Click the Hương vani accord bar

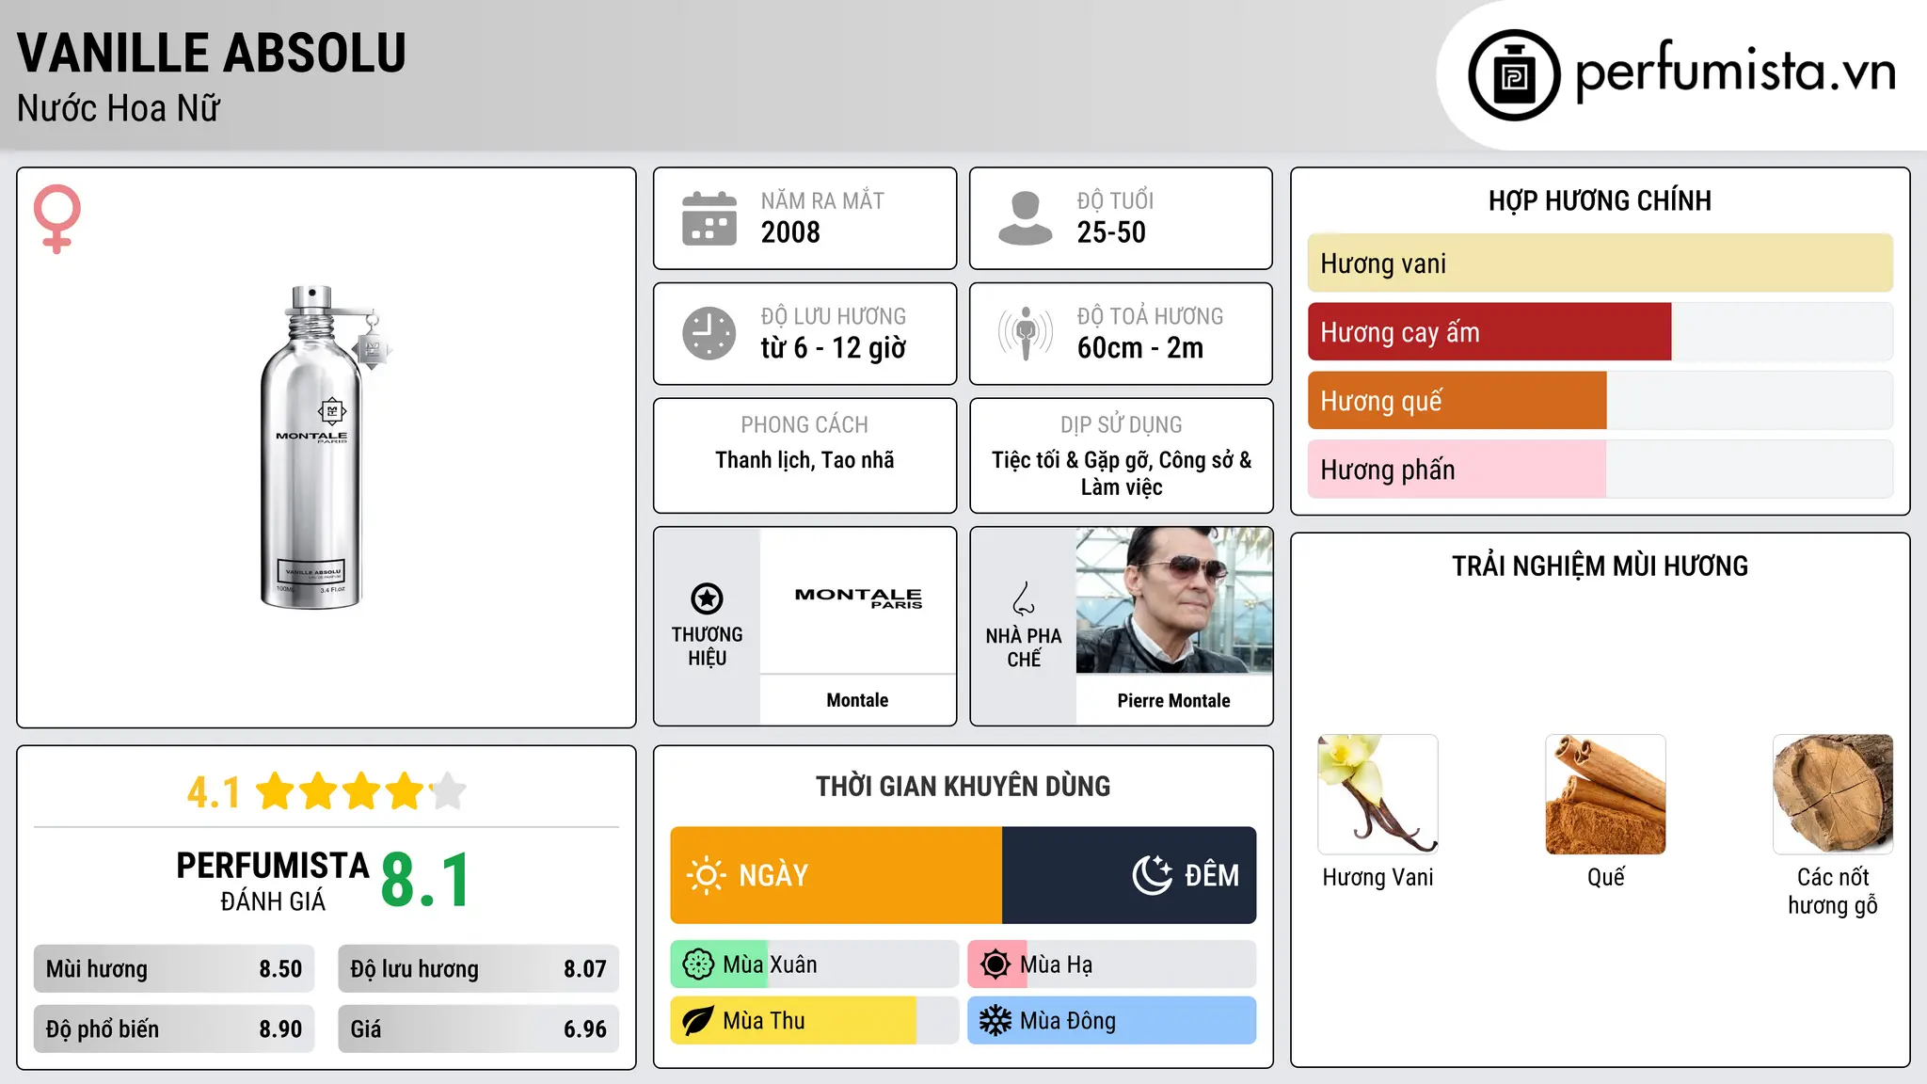point(1600,263)
